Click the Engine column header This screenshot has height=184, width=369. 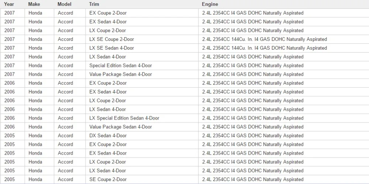click(x=210, y=4)
